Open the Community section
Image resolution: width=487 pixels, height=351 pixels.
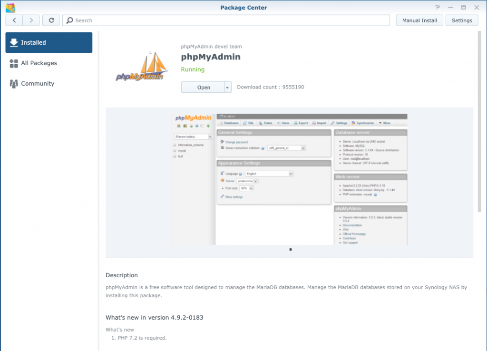coord(49,84)
